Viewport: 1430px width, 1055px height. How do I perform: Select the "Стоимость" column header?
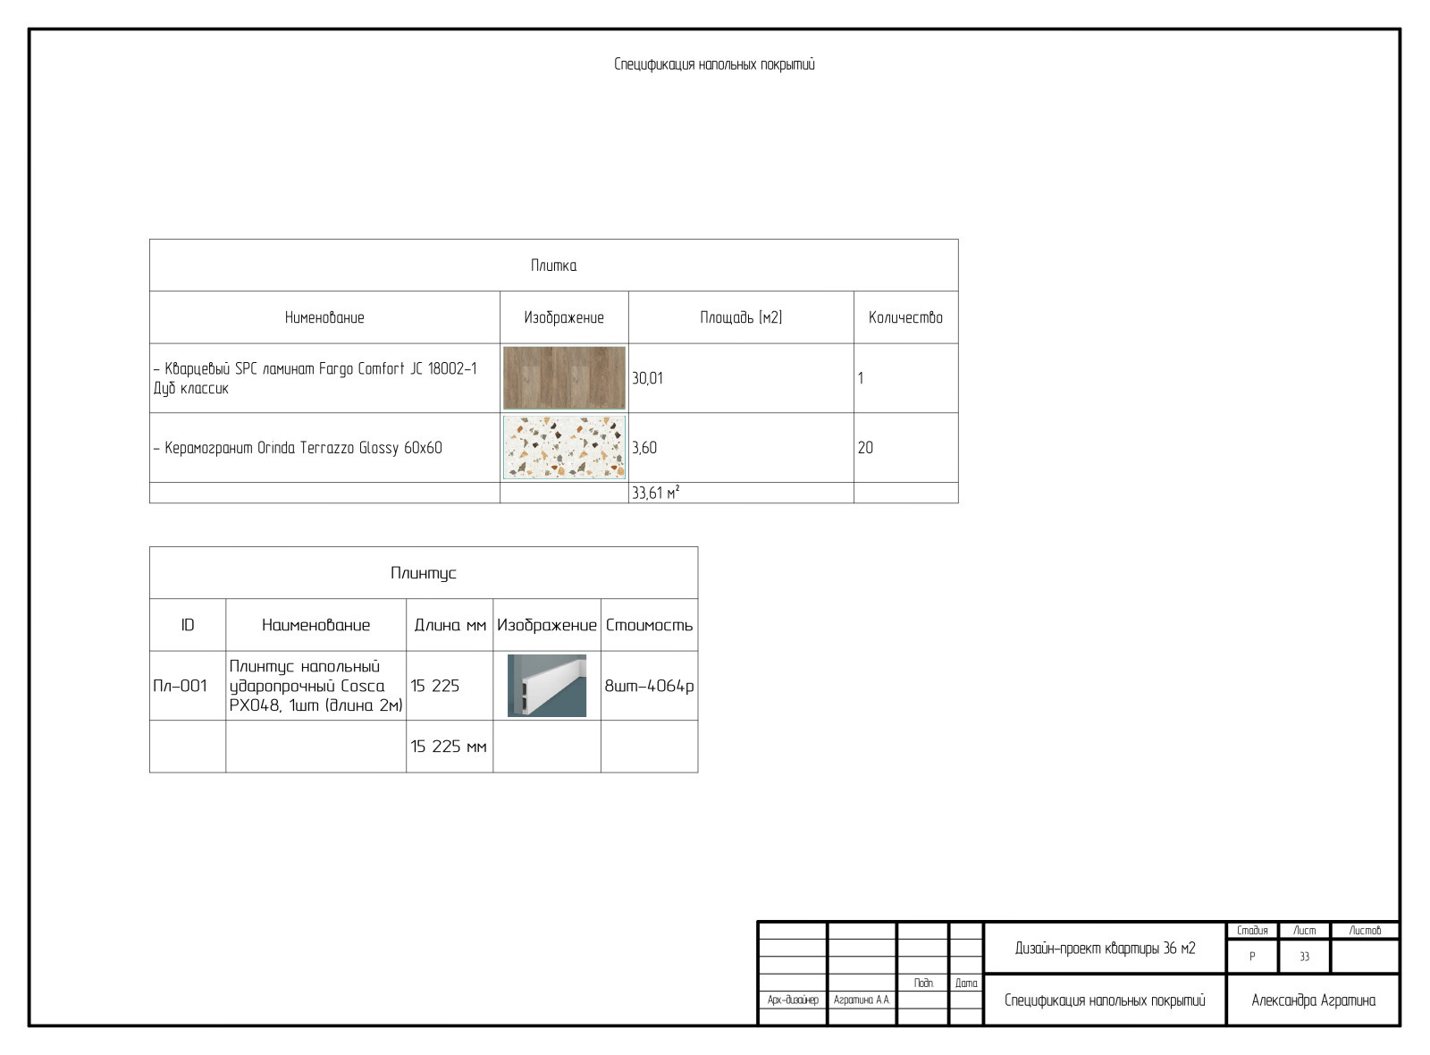coord(650,625)
